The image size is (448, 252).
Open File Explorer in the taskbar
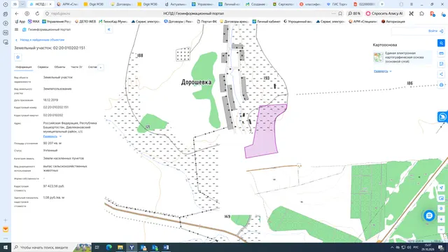120,247
